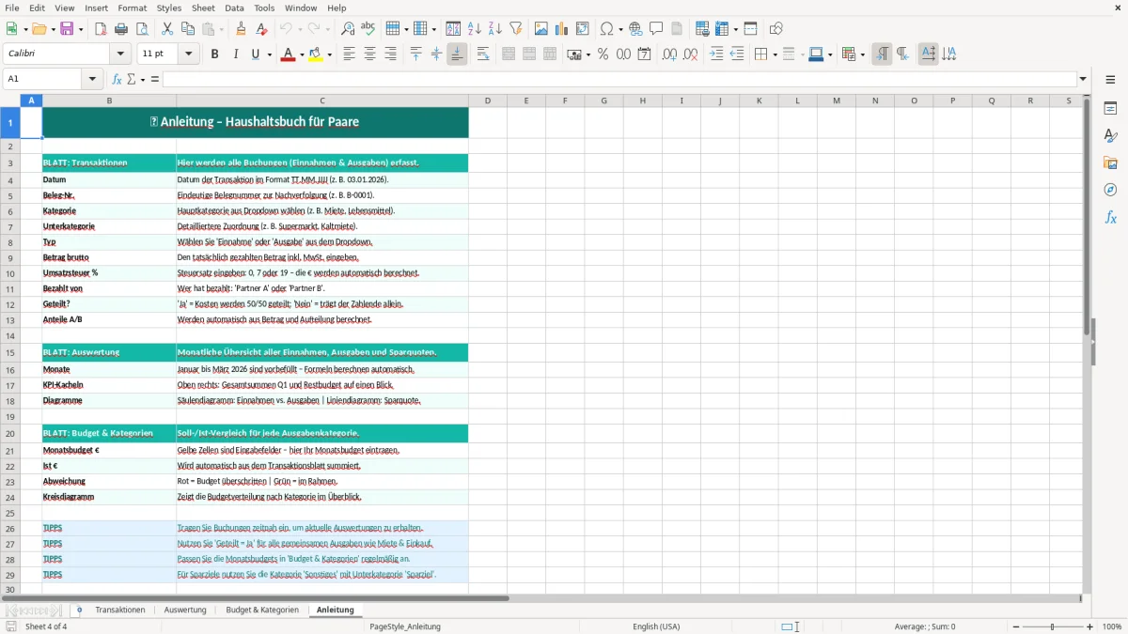Screen dimensions: 1128x634
Task: Switch to the Transaktionen sheet tab
Action: coord(120,611)
